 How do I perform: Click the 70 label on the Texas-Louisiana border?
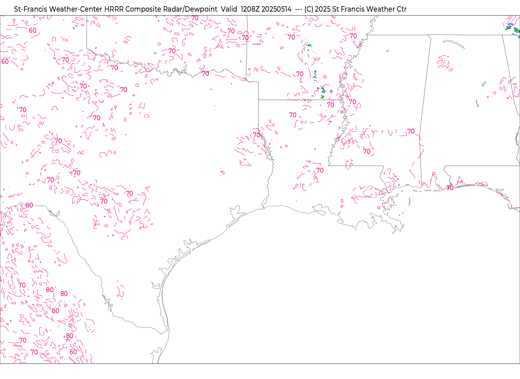(256, 135)
